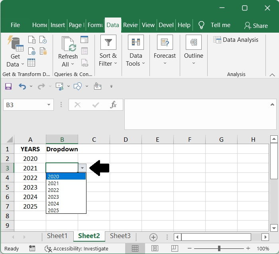Switch to Page Break Preview view
This screenshot has width=279, height=254.
coord(175,248)
